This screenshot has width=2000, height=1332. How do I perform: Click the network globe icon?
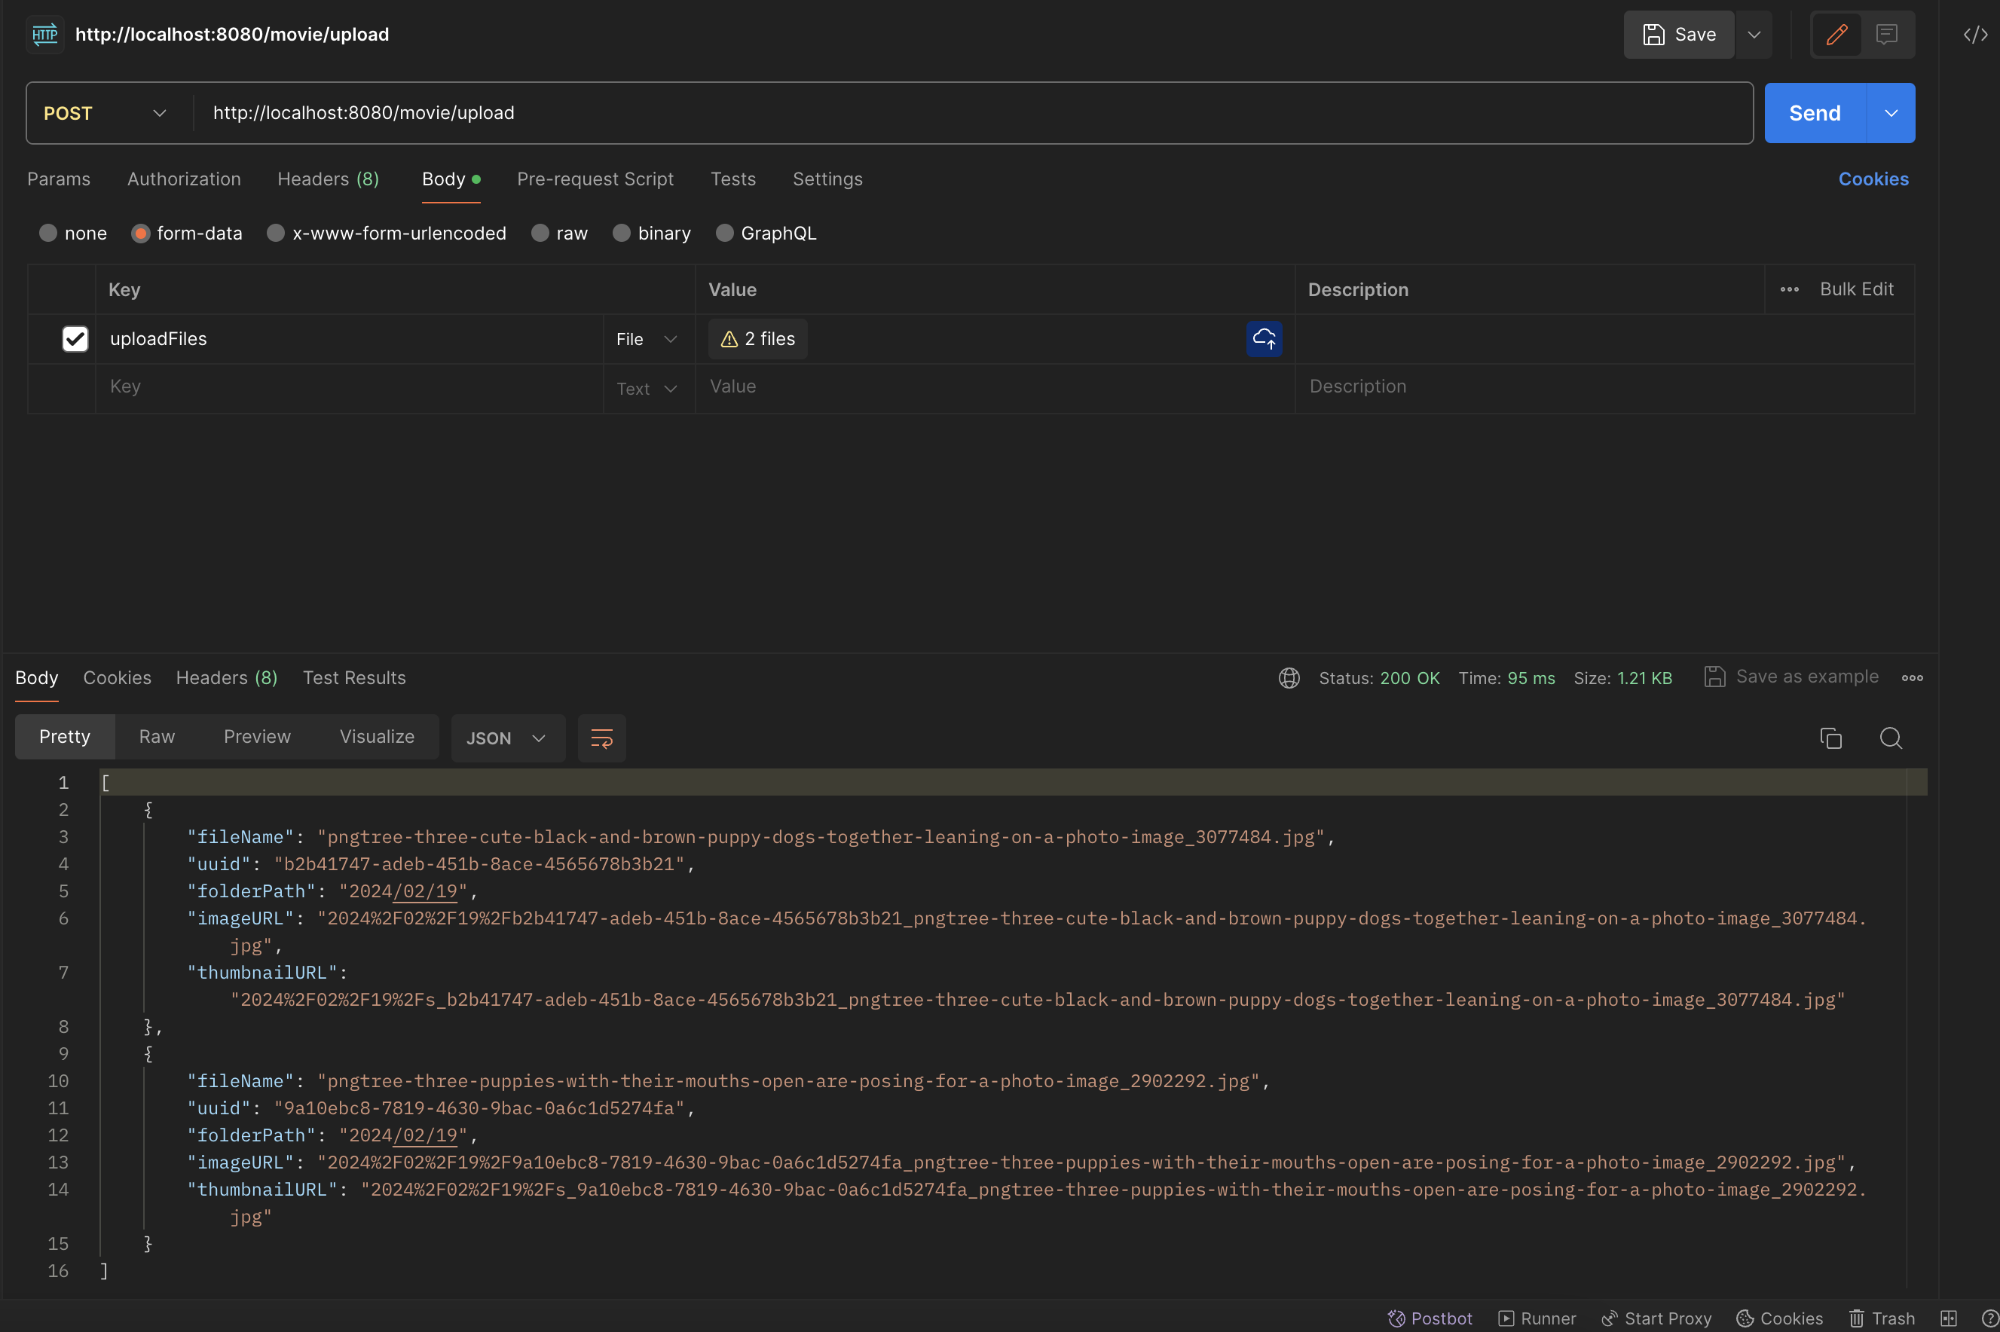tap(1289, 678)
